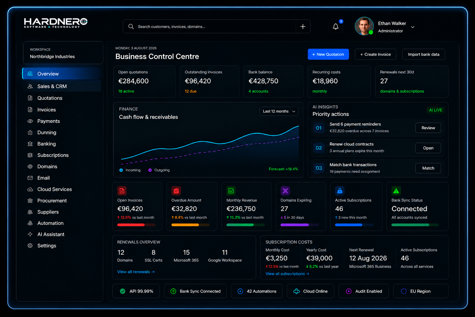Click the 42 Automations status icon
475x317 pixels.
(x=240, y=291)
